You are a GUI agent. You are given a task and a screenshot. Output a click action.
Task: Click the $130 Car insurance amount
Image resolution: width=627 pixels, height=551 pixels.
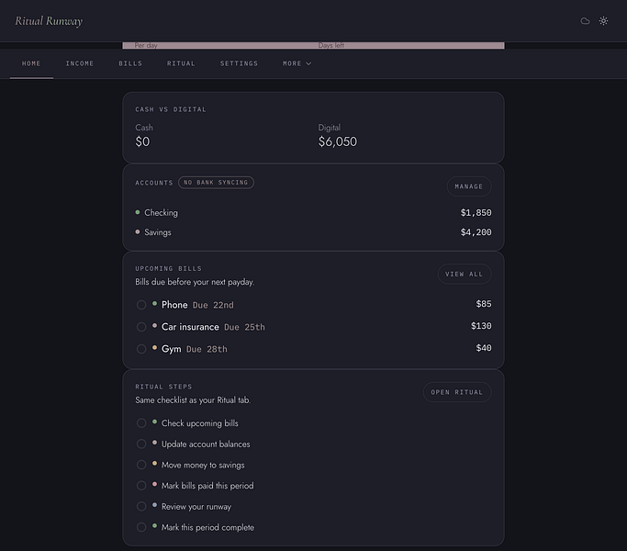click(481, 326)
